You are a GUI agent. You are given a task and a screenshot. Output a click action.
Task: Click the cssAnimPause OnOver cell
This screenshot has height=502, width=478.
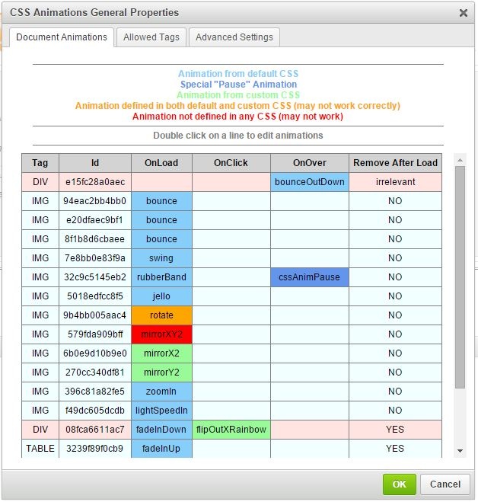coord(310,277)
